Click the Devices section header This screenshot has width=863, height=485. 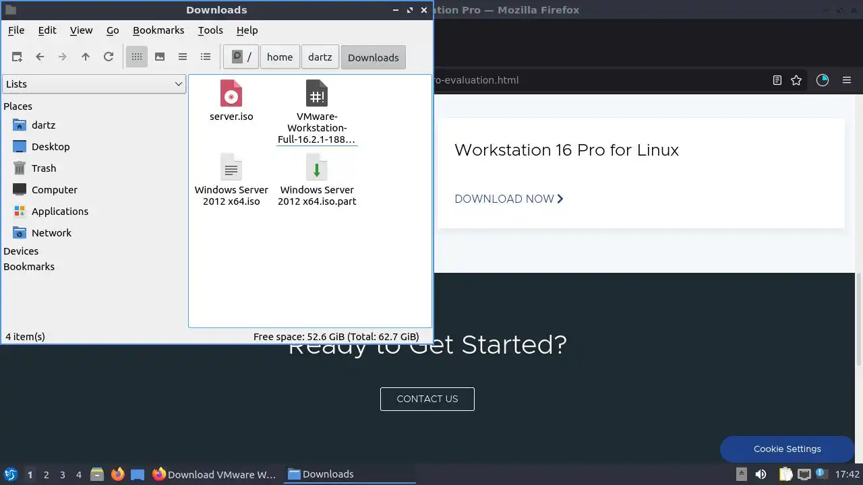[x=21, y=251]
